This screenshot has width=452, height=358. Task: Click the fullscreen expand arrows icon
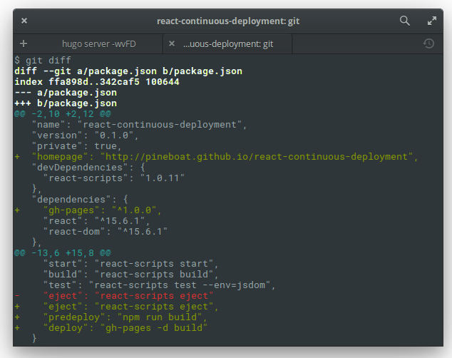tap(431, 21)
